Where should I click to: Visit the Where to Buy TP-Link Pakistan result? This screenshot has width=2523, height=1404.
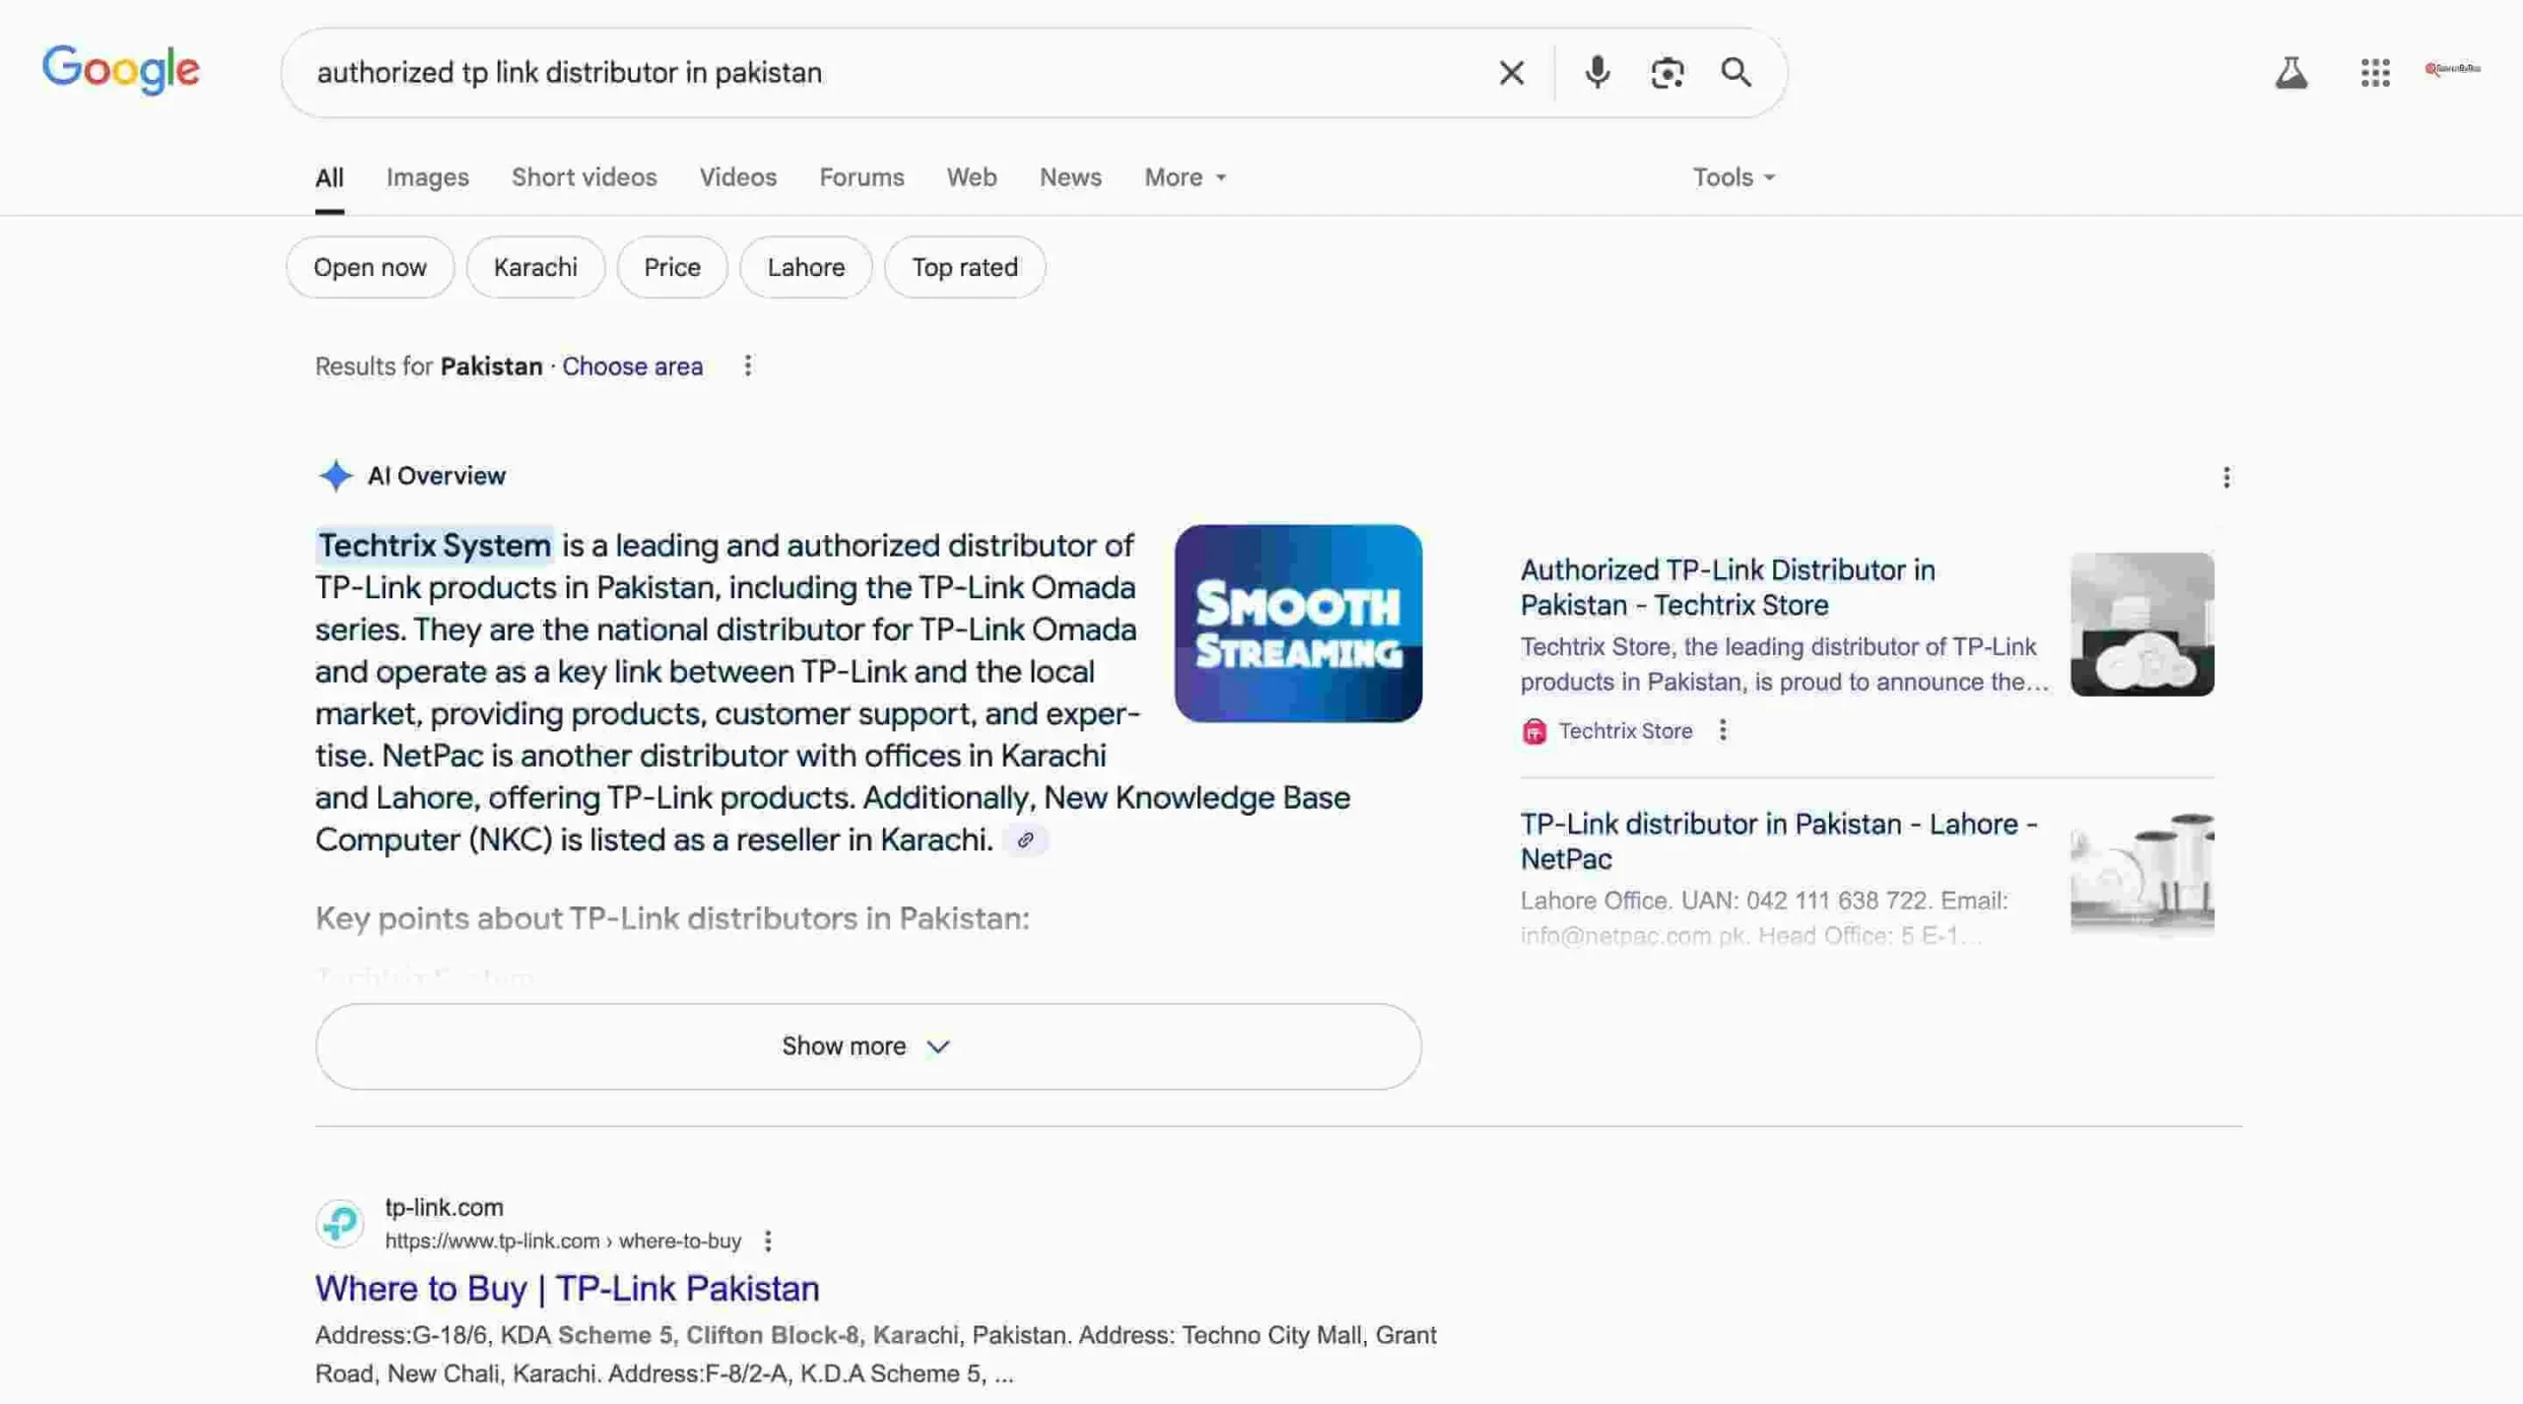567,1288
